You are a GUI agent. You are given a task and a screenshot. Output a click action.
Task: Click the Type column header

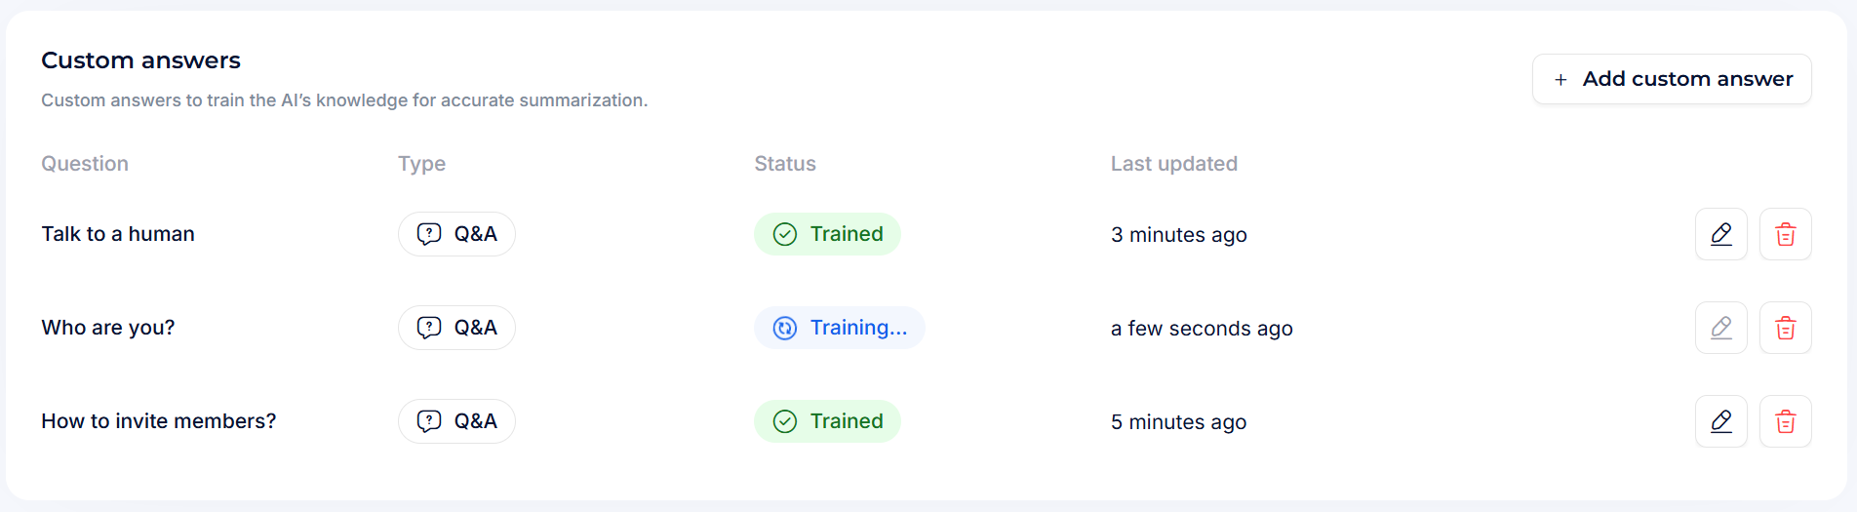coord(421,164)
